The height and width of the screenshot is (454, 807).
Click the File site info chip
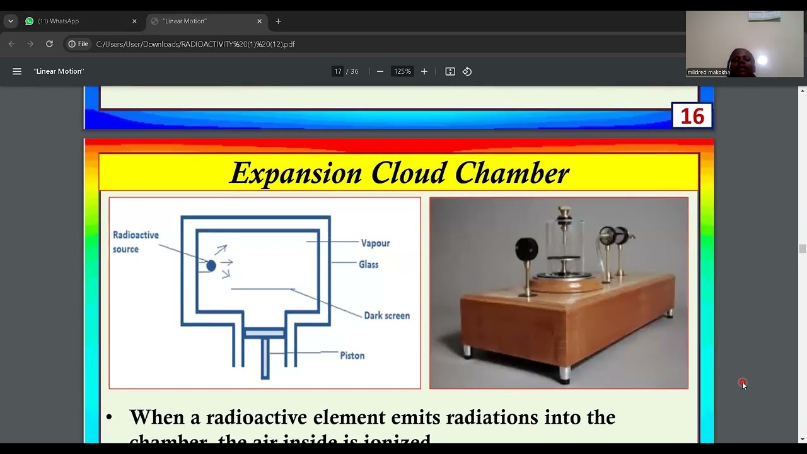coord(78,44)
